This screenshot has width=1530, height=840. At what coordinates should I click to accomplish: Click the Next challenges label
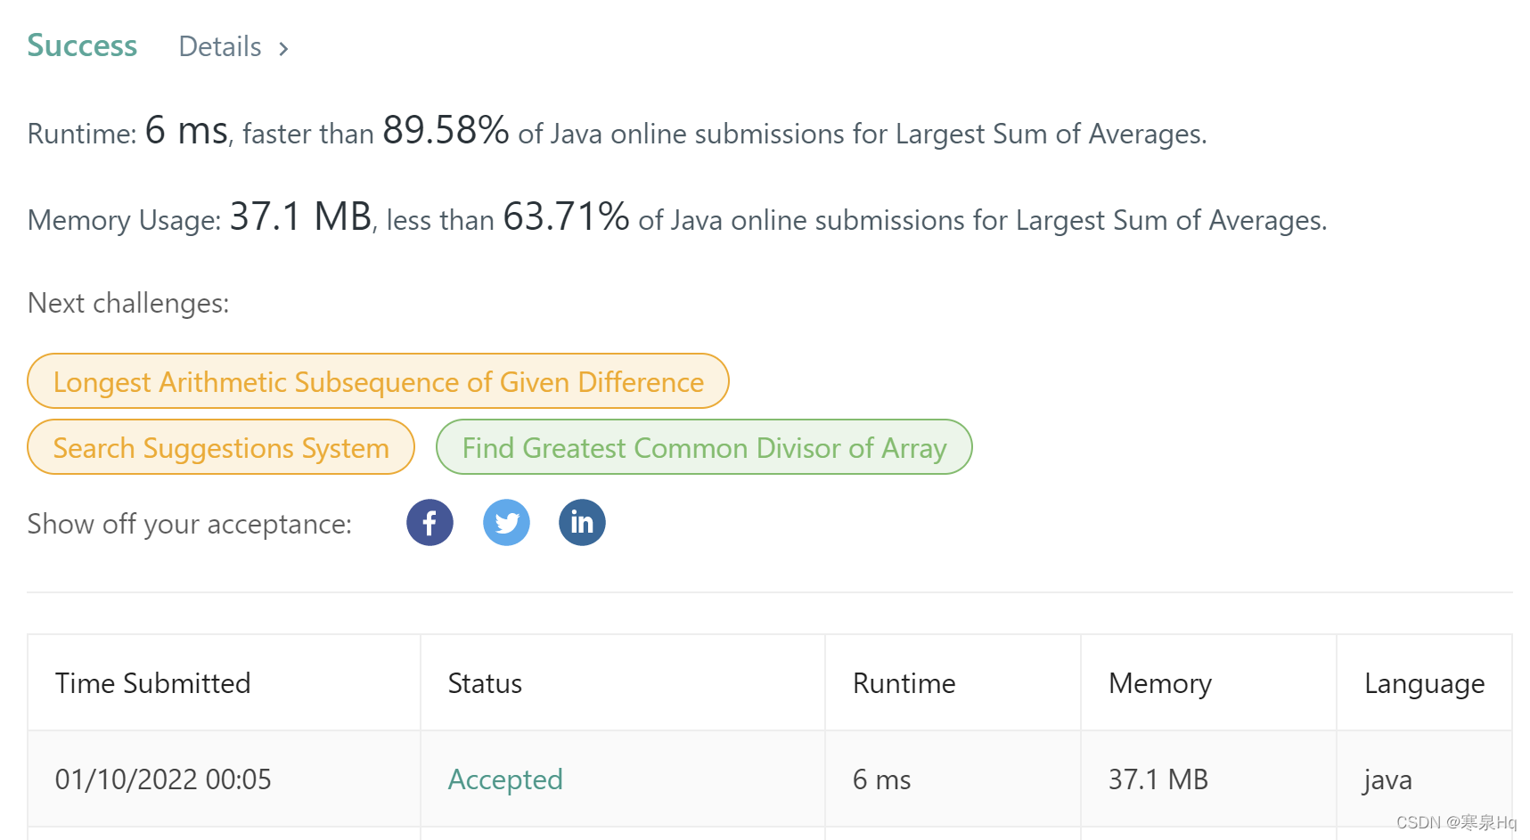tap(127, 303)
